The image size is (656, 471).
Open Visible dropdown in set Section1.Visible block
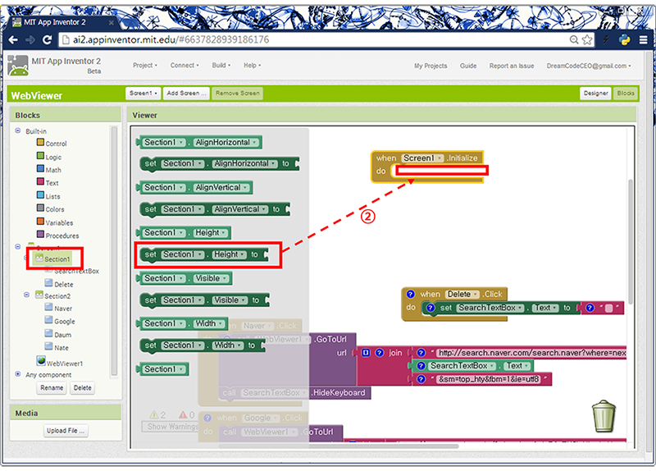pyautogui.click(x=242, y=300)
